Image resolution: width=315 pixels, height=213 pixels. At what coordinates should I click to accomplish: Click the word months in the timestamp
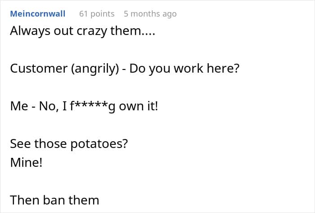point(145,14)
